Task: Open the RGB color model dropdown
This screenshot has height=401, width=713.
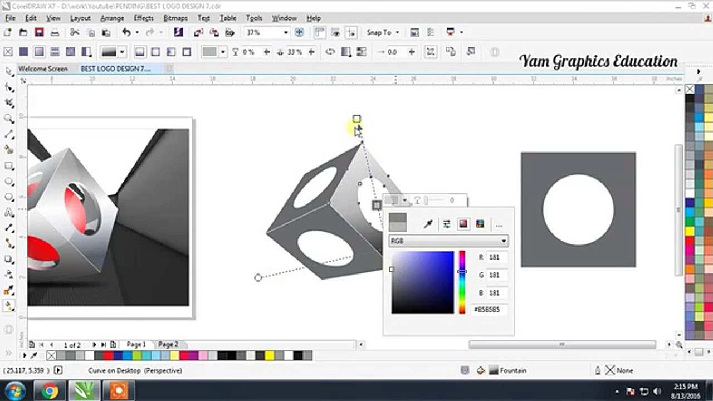Action: coord(448,241)
